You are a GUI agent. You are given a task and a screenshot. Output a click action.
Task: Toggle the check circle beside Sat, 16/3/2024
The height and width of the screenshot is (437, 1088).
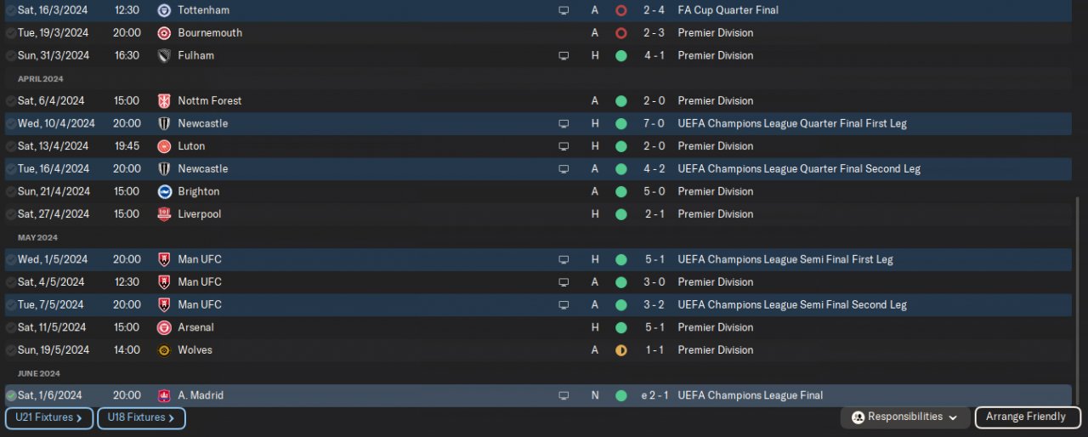pos(11,10)
